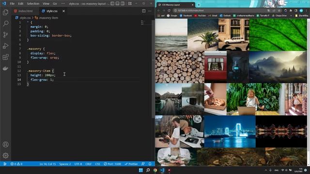This screenshot has width=310, height=174.
Task: Click ENG language indicator in system tray
Action: tap(277, 170)
